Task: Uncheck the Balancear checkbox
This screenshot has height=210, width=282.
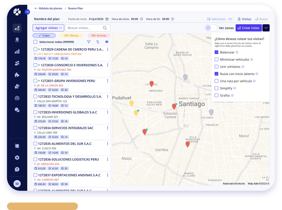Action: point(217,52)
